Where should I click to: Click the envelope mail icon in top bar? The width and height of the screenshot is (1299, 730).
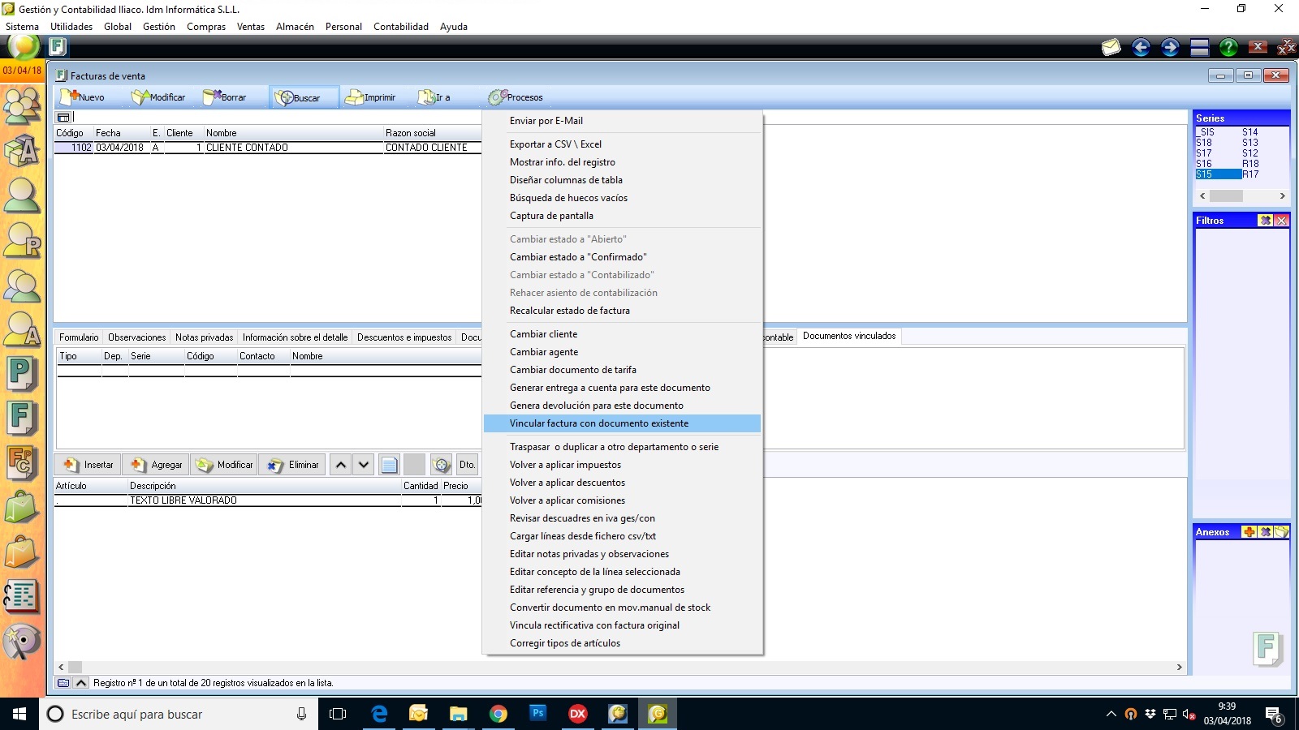pyautogui.click(x=1111, y=47)
